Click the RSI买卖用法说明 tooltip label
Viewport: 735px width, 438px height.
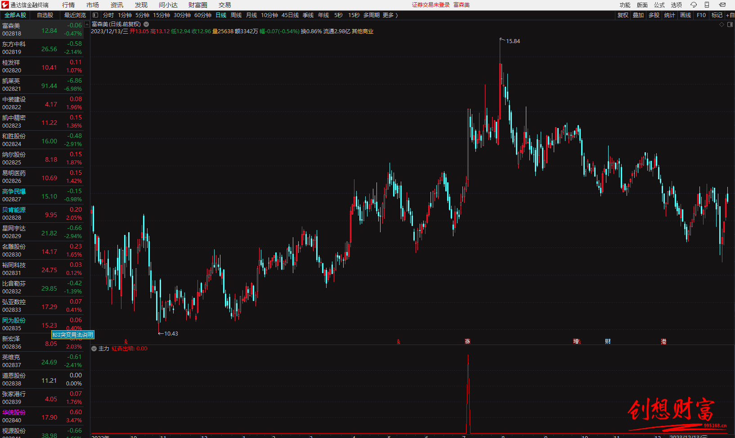click(73, 335)
